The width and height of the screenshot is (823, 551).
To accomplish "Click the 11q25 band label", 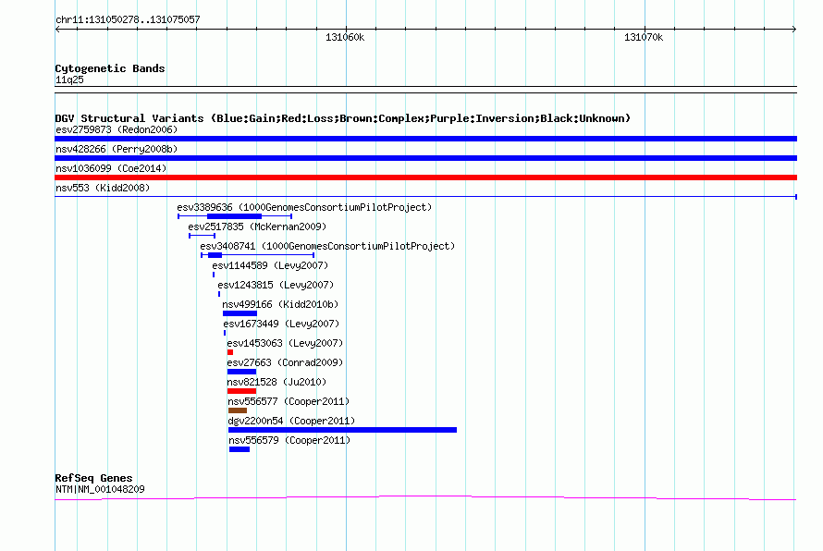I will click(x=69, y=80).
